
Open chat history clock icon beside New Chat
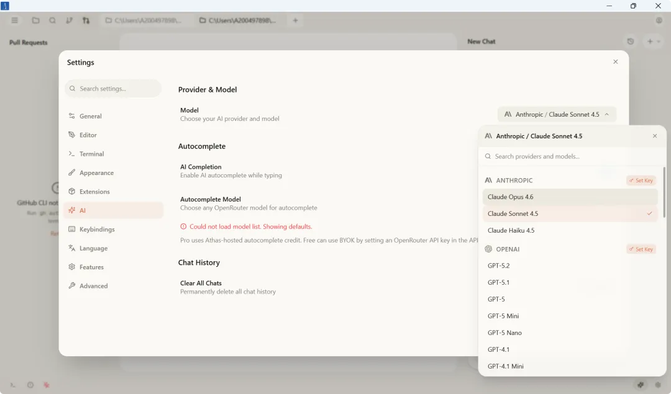631,42
